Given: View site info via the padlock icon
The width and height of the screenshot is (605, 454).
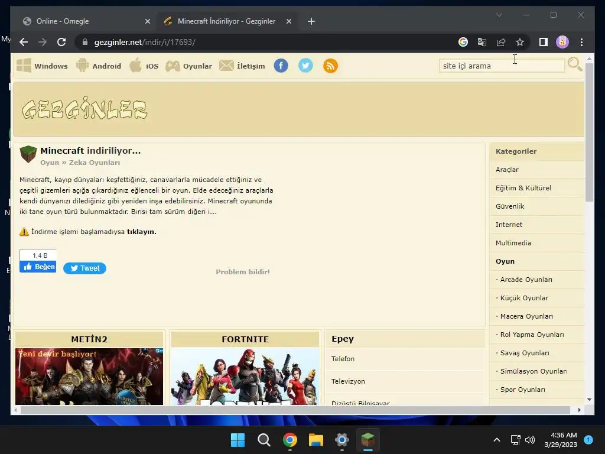Looking at the screenshot, I should [x=85, y=42].
